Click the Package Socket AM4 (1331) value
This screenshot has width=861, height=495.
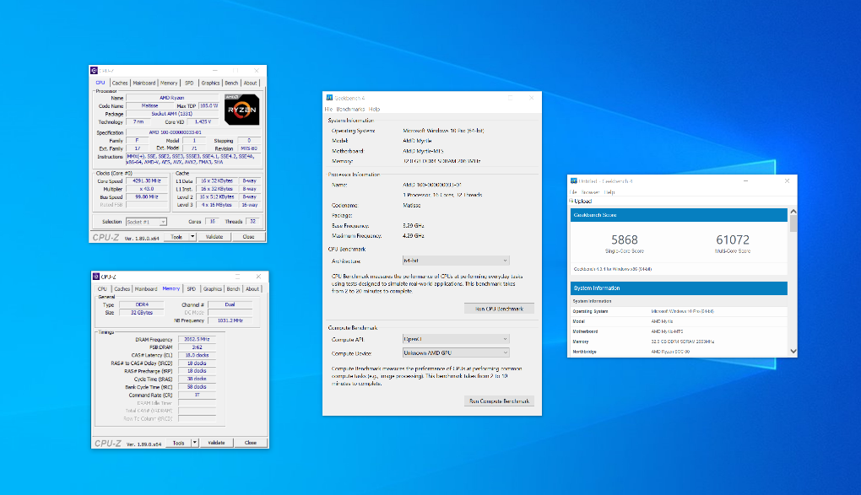coord(171,114)
